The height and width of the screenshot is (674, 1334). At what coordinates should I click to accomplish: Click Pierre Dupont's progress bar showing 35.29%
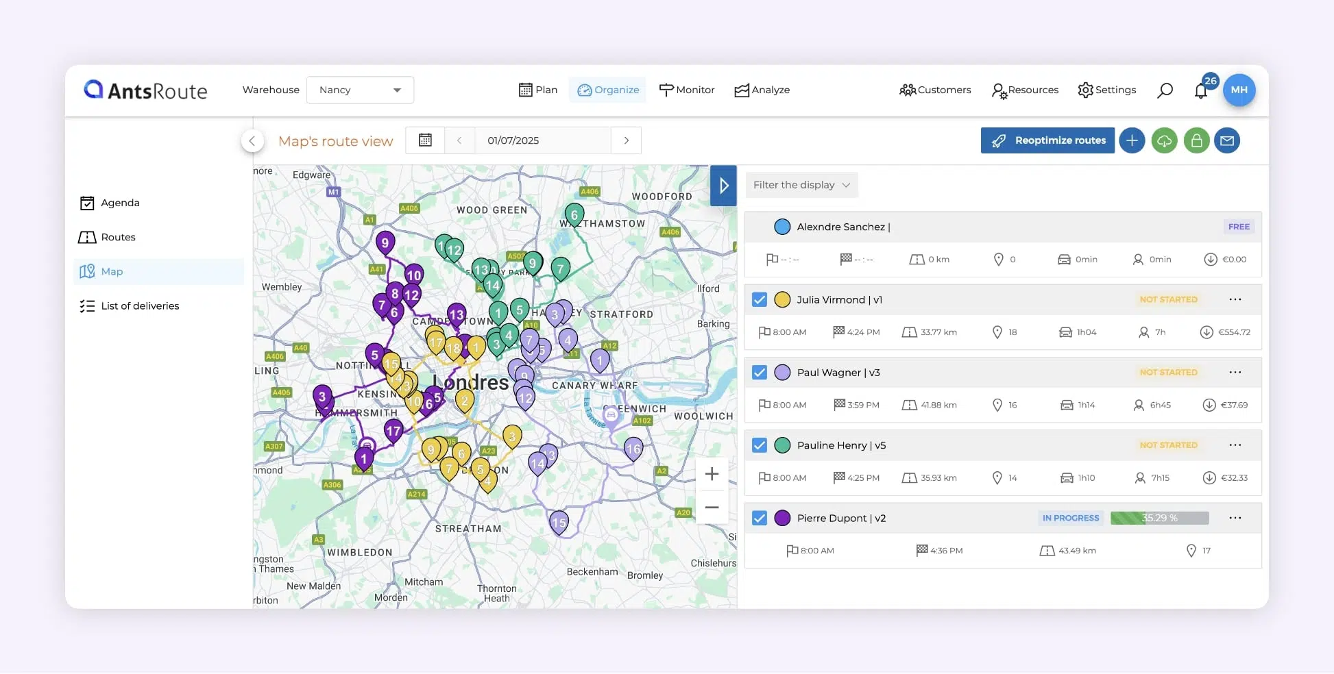click(x=1159, y=519)
